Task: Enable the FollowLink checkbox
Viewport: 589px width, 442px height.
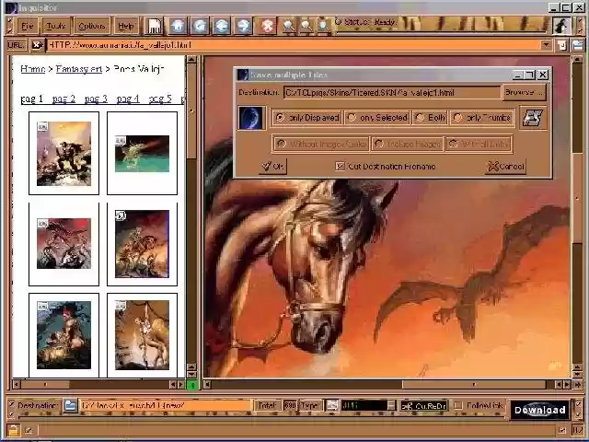Action: click(457, 405)
